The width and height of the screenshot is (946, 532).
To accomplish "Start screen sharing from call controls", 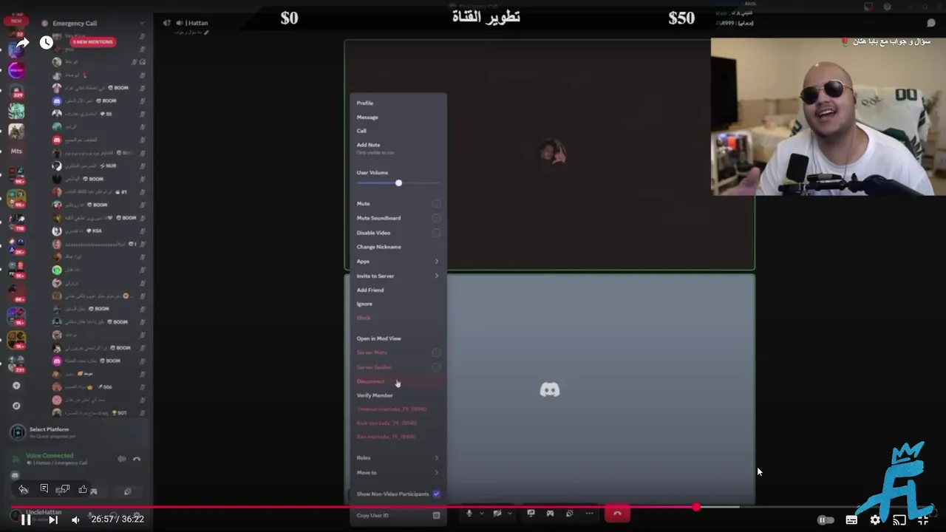I will click(531, 513).
